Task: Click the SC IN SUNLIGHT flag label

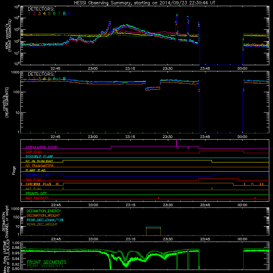Action: (x=39, y=161)
